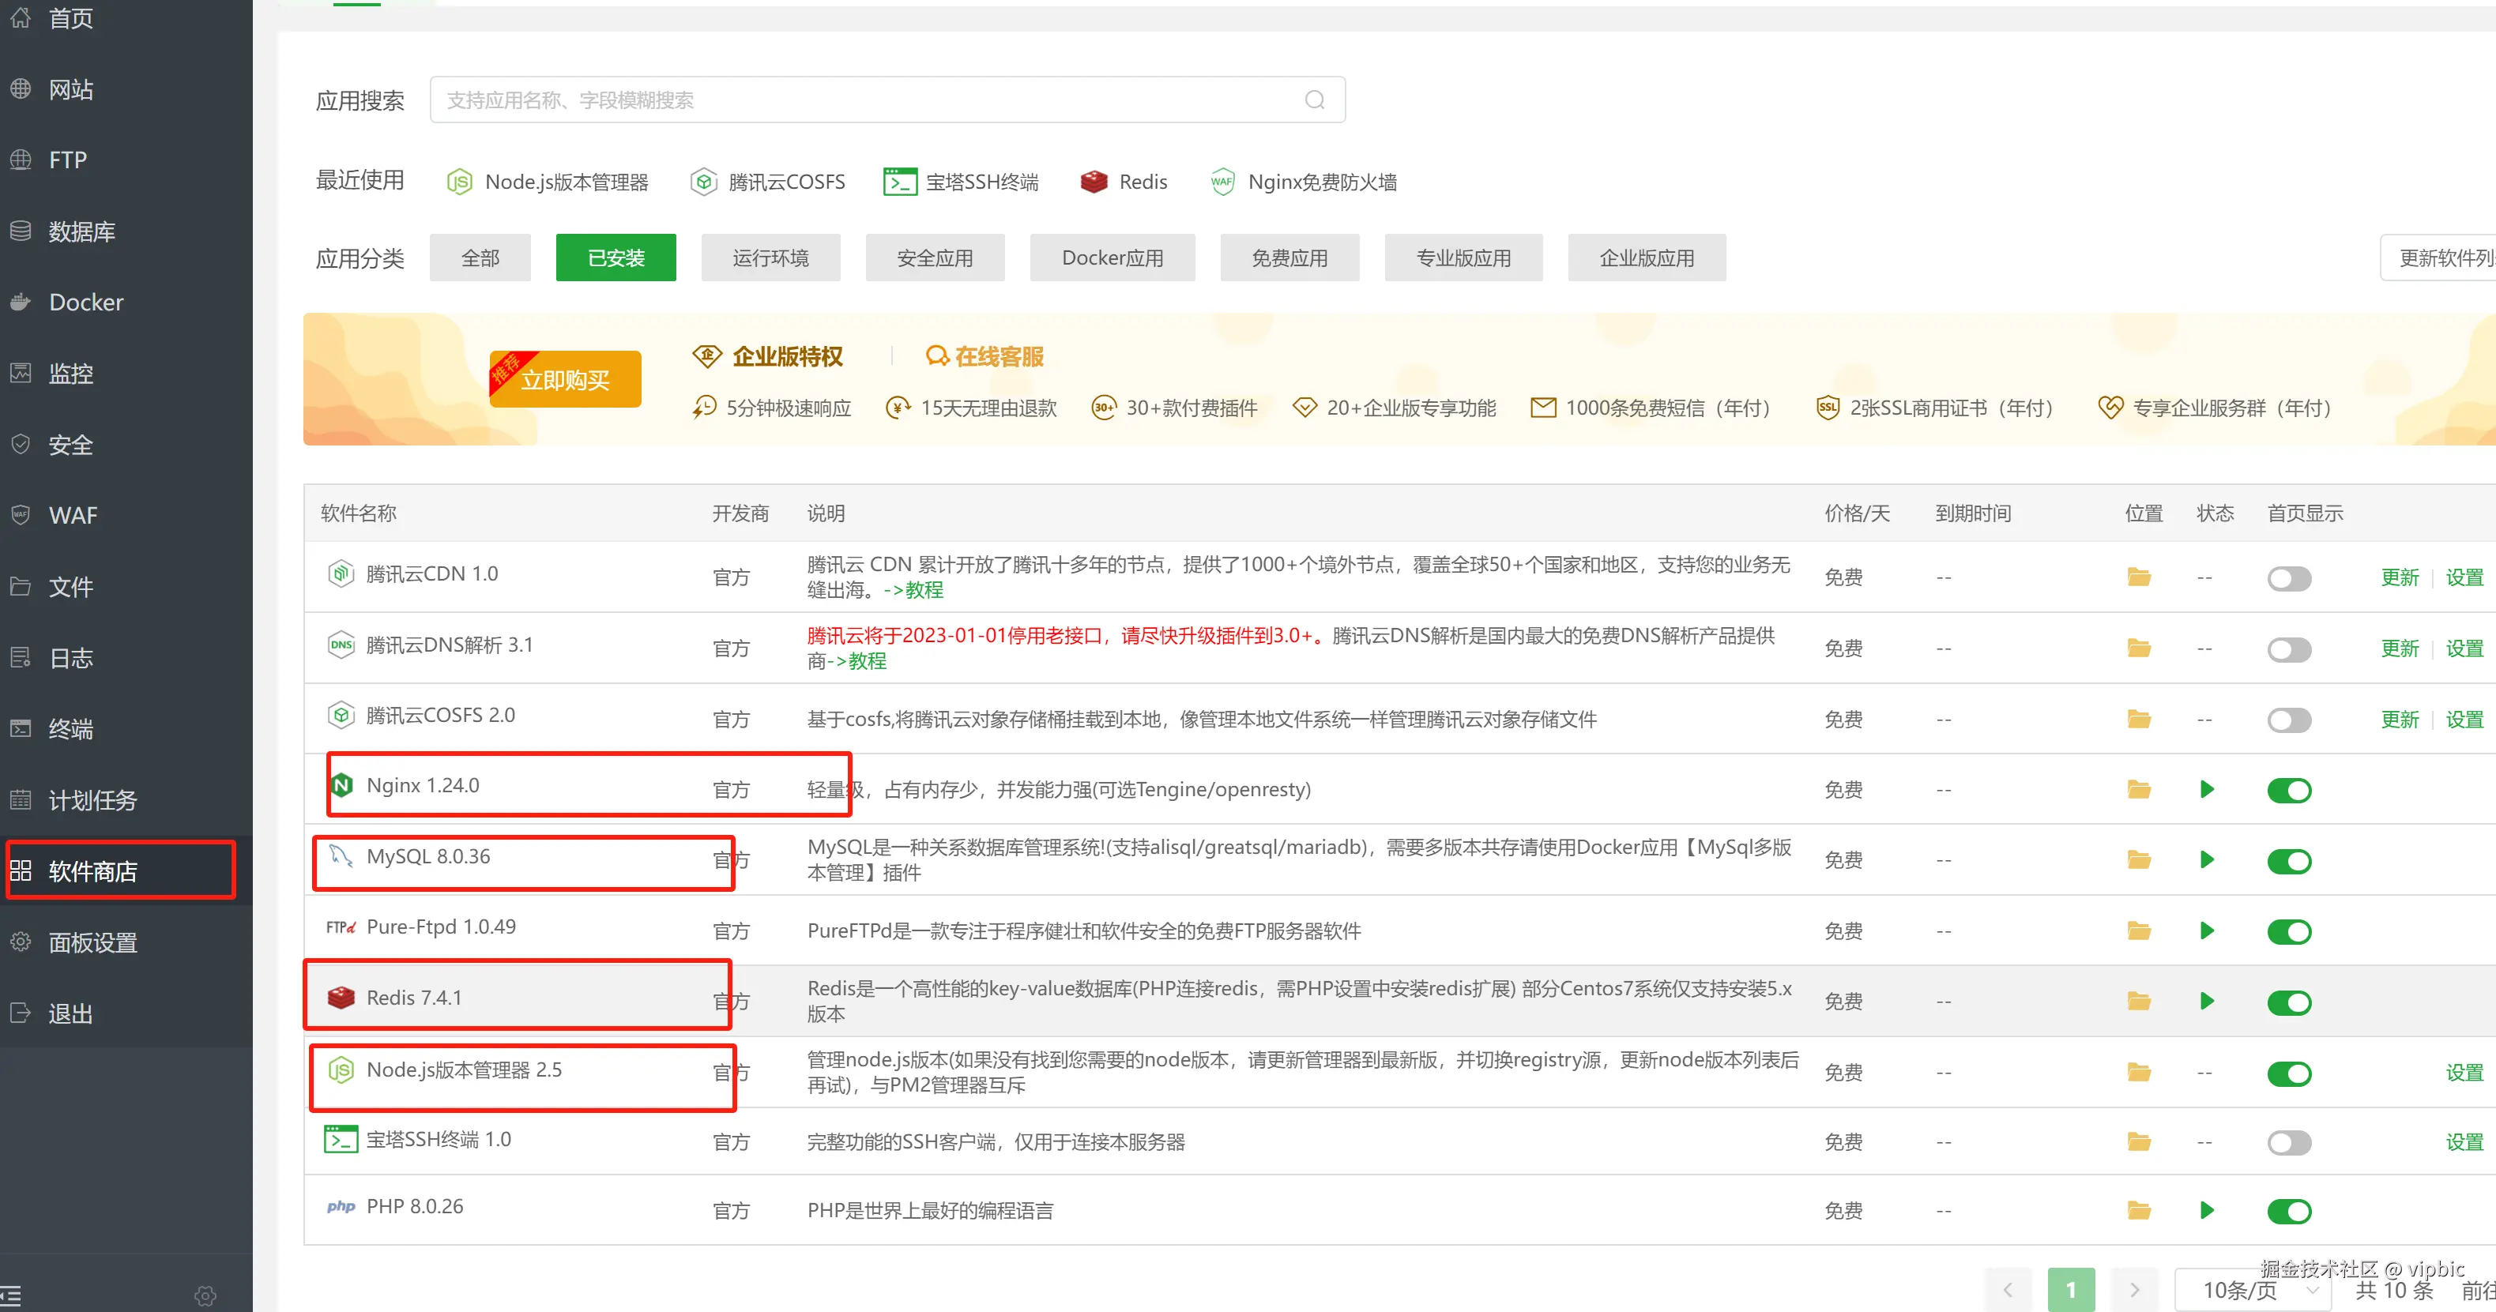Select the 已安装 category tab
Screen dimensions: 2496x1312
pos(616,258)
